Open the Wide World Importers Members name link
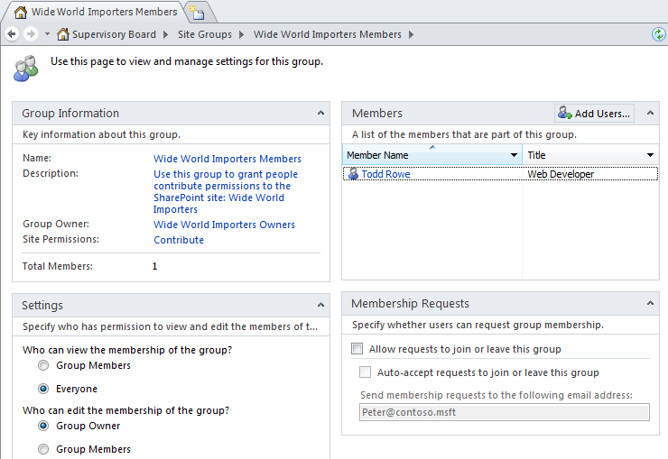The image size is (668, 459). click(227, 159)
